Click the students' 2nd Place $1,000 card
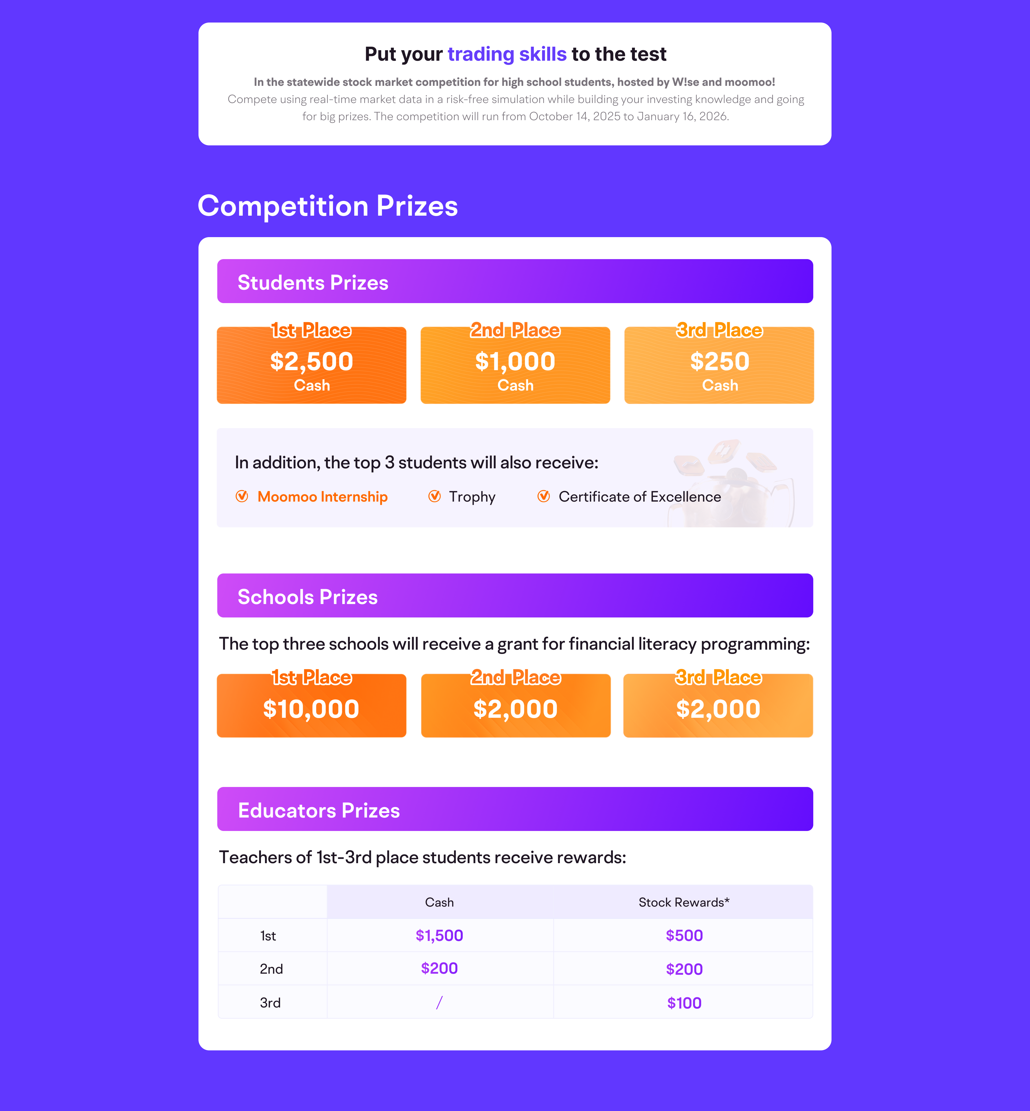Viewport: 1030px width, 1111px height. click(515, 365)
